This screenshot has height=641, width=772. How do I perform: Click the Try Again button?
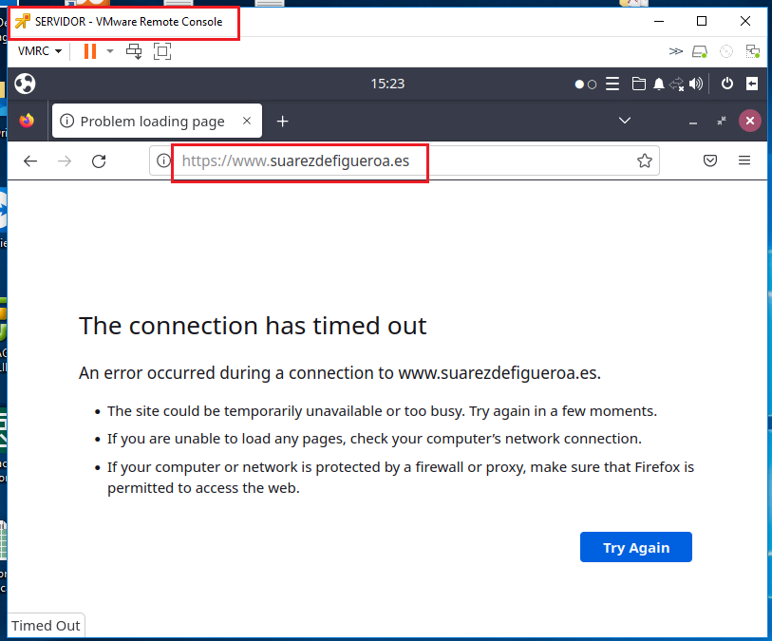point(635,547)
